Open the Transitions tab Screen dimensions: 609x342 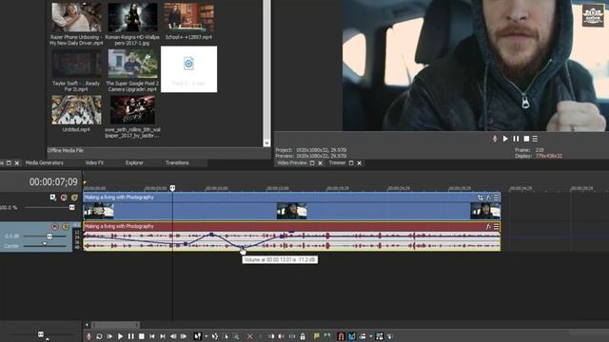point(177,162)
